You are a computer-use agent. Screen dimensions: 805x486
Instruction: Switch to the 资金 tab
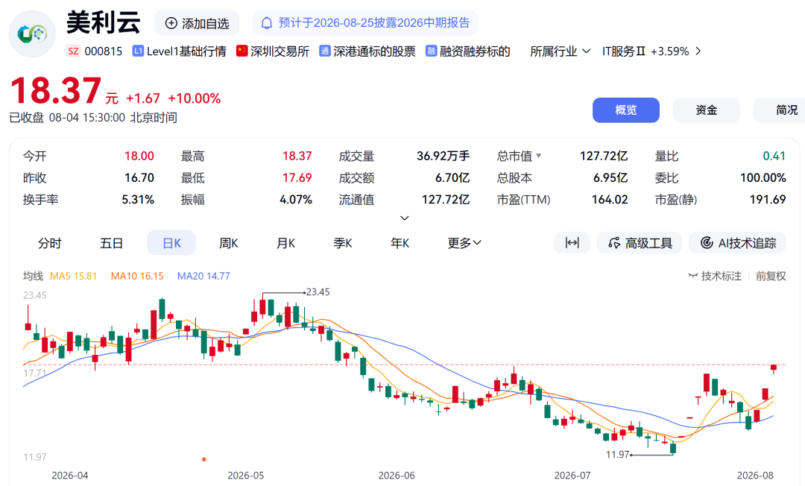707,110
